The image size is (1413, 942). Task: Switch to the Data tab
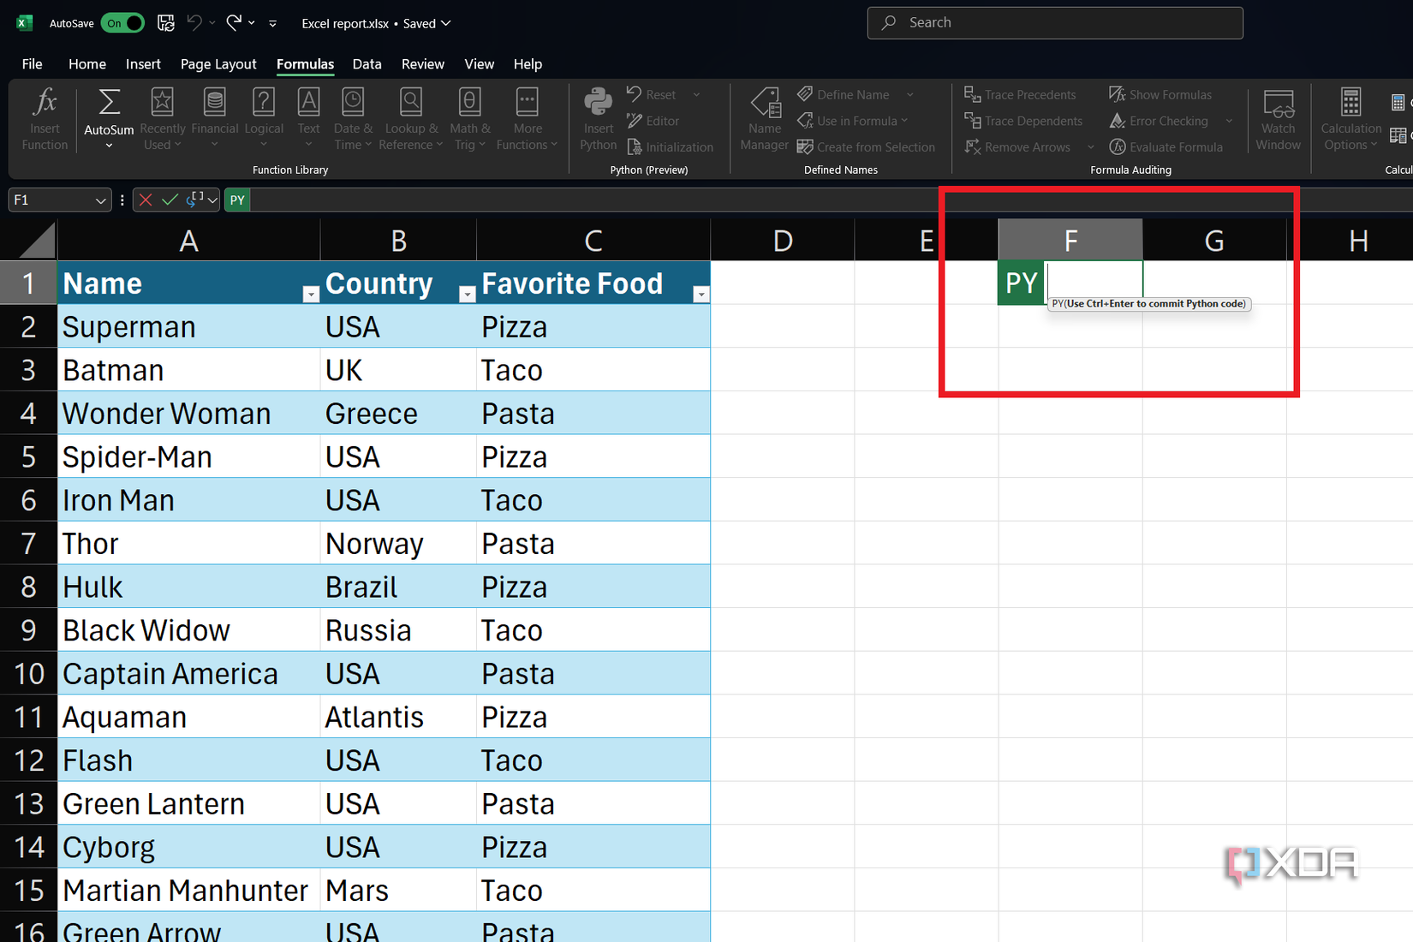pos(367,64)
